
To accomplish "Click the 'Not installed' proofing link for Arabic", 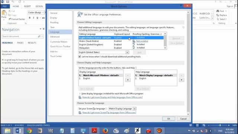I will click(x=142, y=41).
